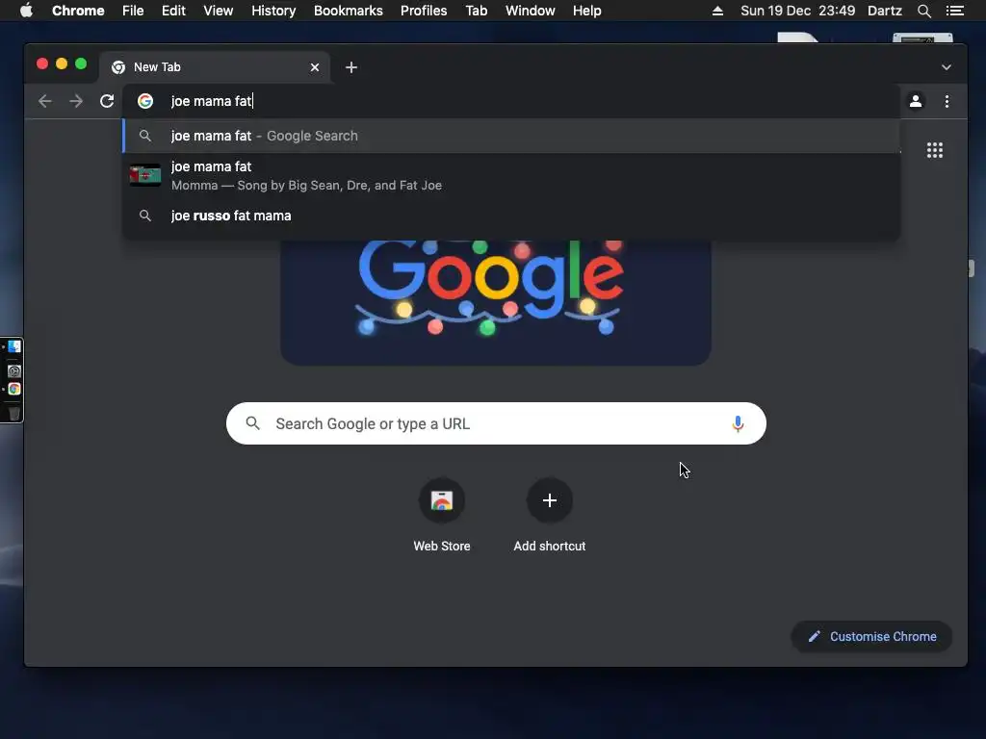Click the date and time in menu bar
Image resolution: width=986 pixels, height=739 pixels.
click(798, 11)
